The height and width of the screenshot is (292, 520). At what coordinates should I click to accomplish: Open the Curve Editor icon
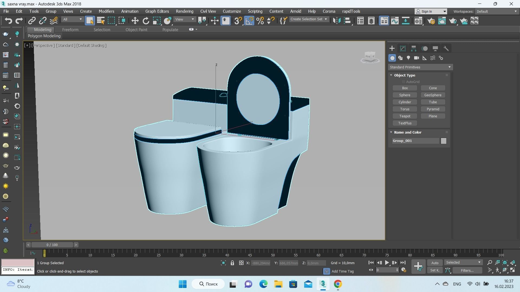click(x=395, y=21)
